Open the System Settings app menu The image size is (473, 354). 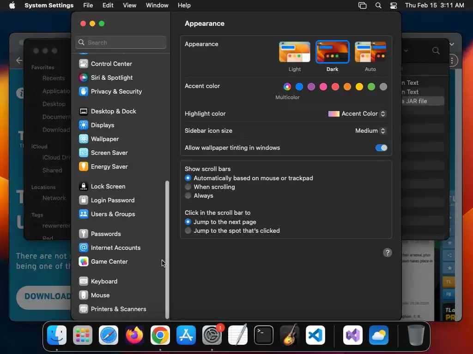[x=49, y=6]
